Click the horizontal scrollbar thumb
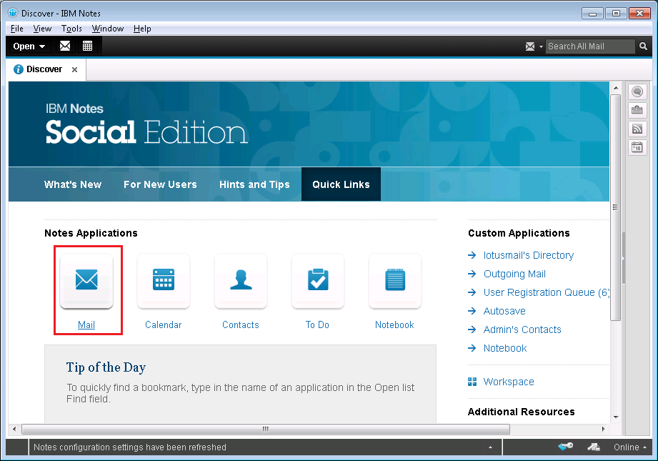Viewport: 658px width, 461px height. point(266,429)
